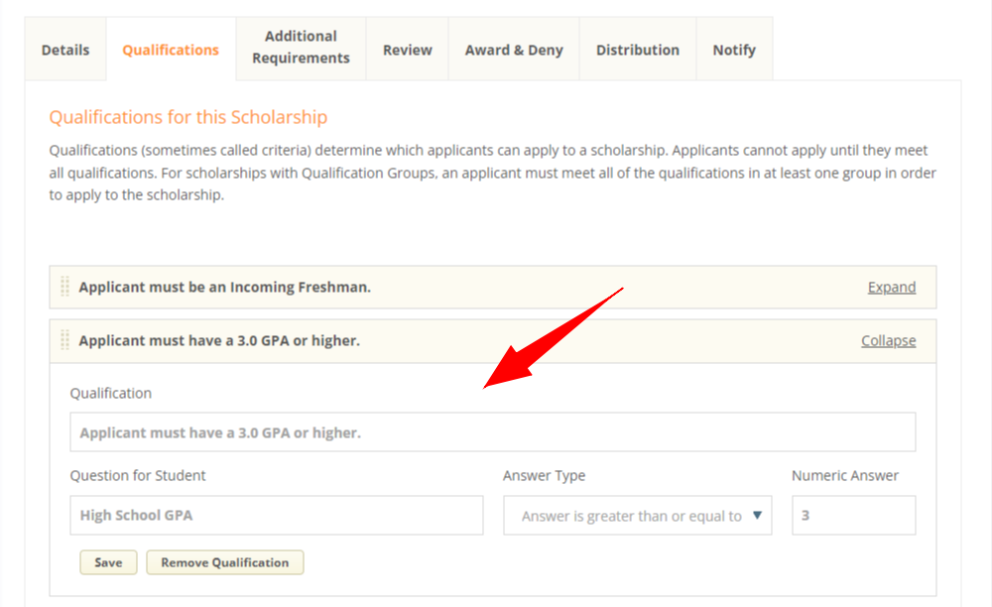This screenshot has width=992, height=607.
Task: Switch to the Notify tab
Action: coord(734,48)
